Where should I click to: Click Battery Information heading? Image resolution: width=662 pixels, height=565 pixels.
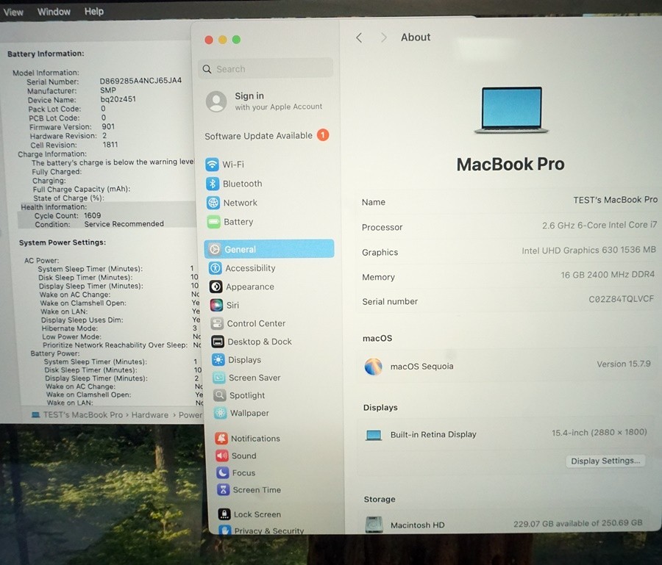pyautogui.click(x=46, y=54)
